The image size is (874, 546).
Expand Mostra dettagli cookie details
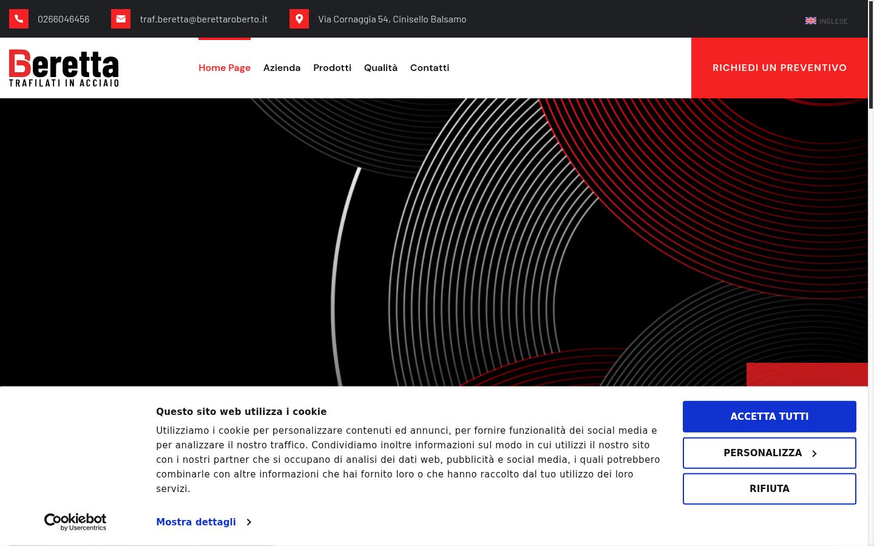tap(196, 522)
